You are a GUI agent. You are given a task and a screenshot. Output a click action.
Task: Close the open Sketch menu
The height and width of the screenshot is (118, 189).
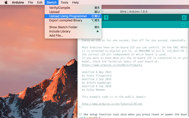tap(51, 2)
